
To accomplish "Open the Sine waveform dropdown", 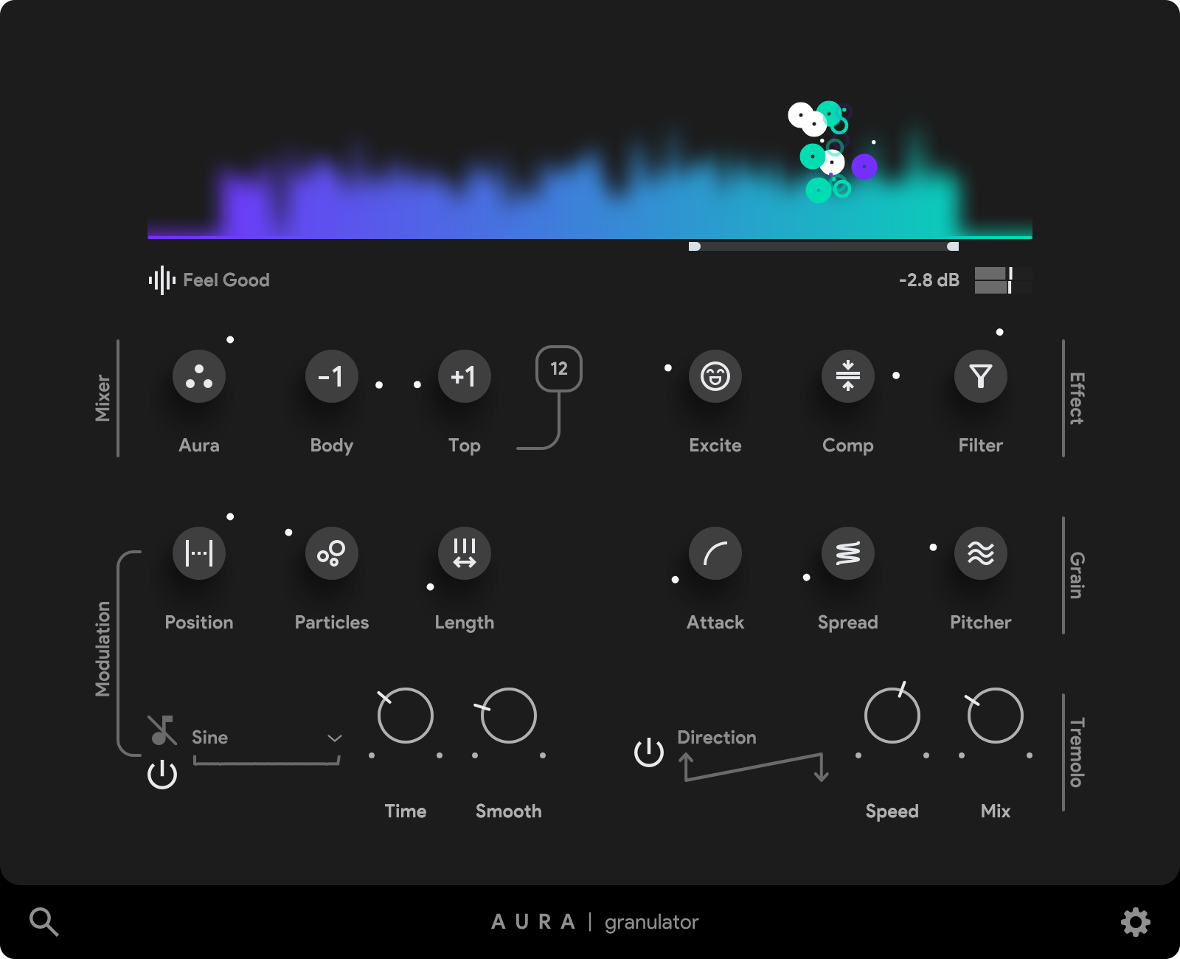I will [265, 738].
